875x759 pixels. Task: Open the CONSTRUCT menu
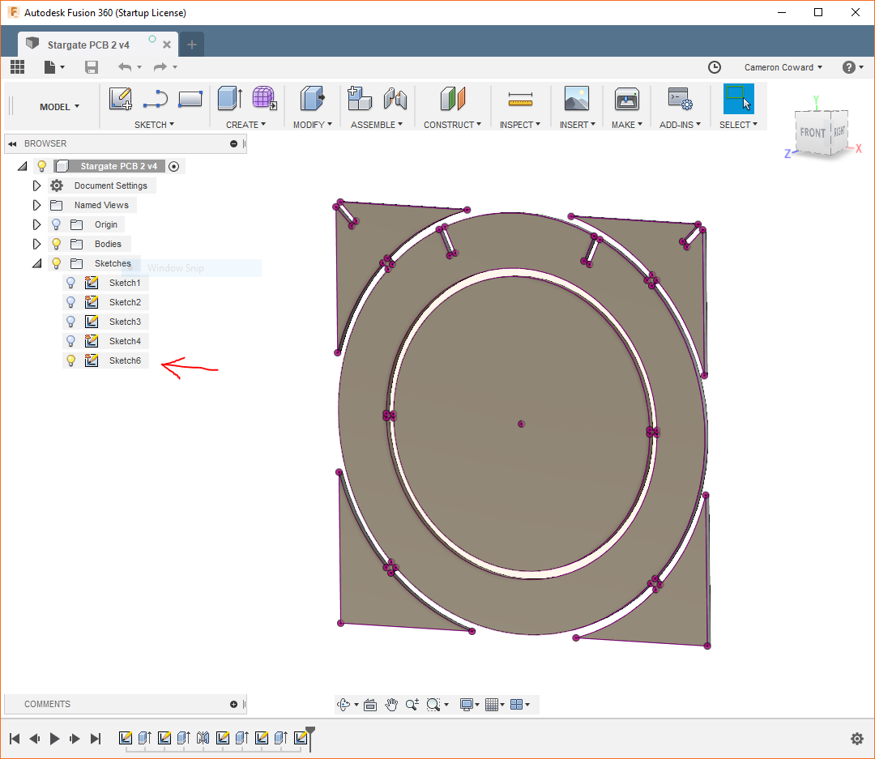point(452,125)
